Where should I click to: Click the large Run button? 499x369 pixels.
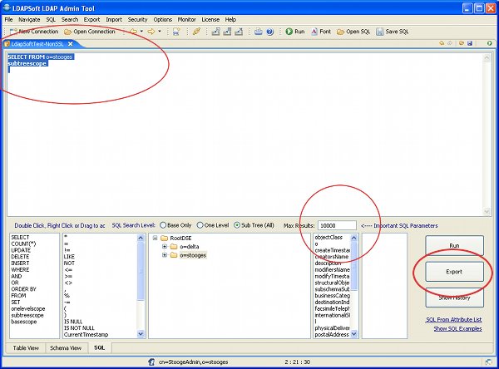click(x=454, y=245)
